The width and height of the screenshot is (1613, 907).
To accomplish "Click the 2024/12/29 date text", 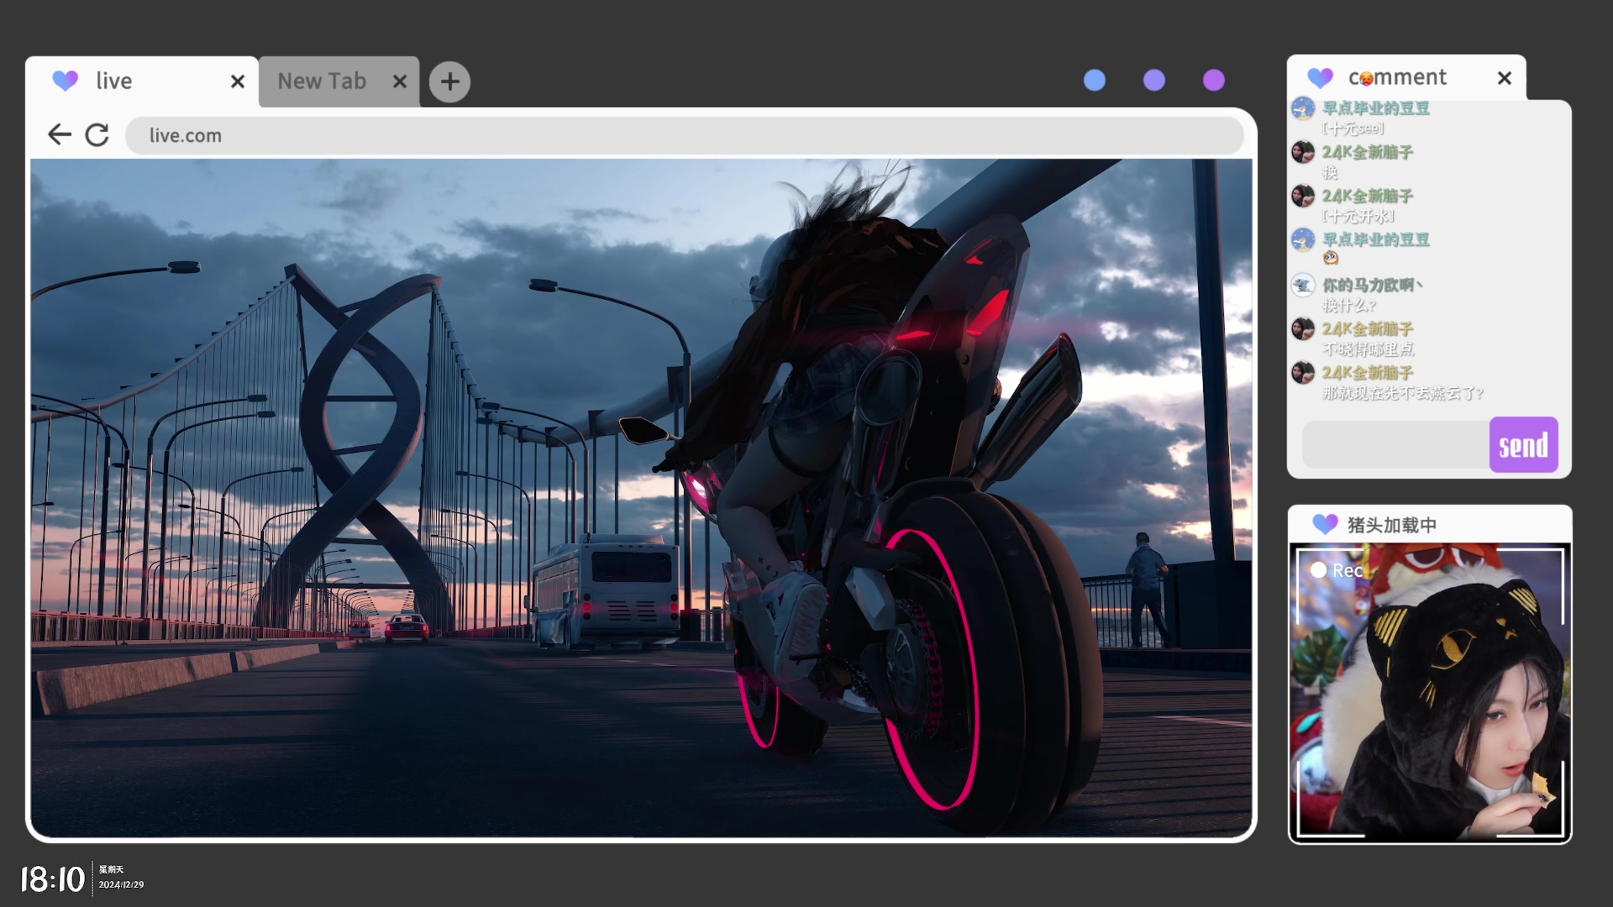I will (x=121, y=884).
